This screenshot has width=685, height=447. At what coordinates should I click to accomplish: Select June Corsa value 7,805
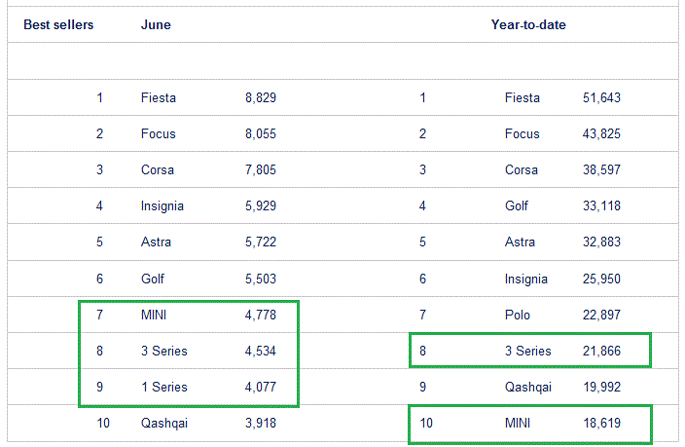261,170
